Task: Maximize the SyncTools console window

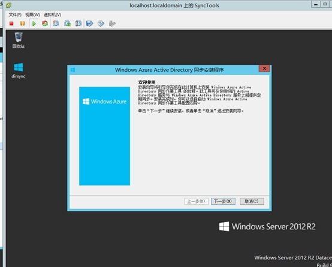Action: click(x=325, y=4)
